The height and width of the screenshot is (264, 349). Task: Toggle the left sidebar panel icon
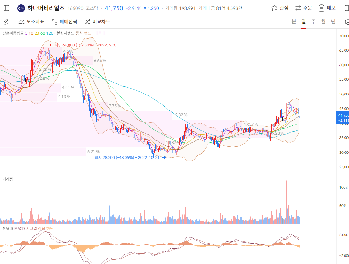6,8
